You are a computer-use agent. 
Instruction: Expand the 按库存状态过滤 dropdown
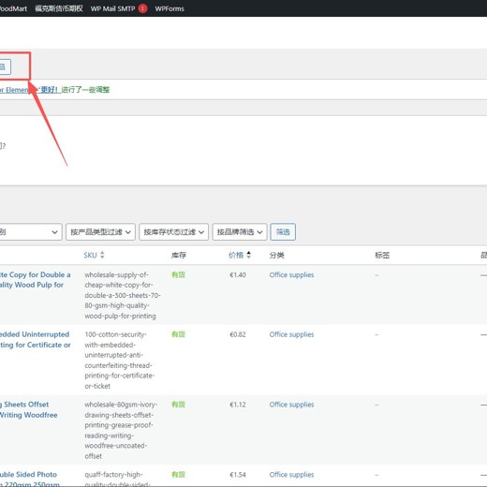(173, 232)
